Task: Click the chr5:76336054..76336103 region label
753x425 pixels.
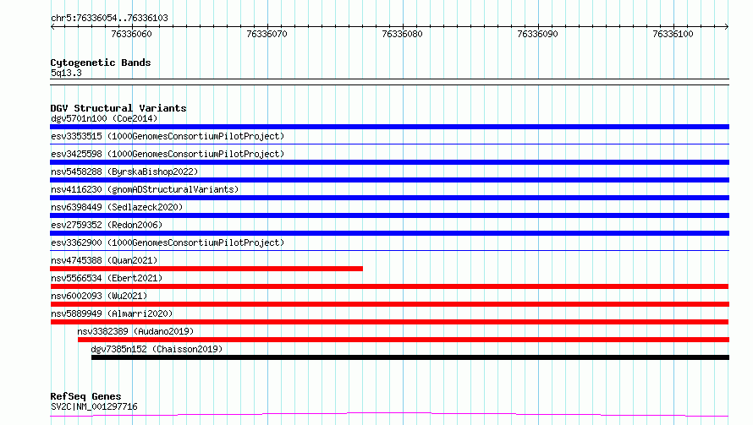Action: click(x=109, y=18)
